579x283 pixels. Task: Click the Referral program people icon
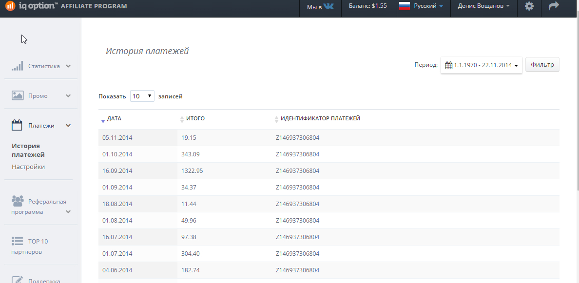click(x=18, y=201)
